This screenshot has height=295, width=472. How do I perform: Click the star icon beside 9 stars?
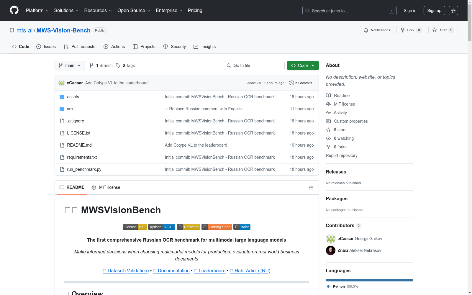[328, 130]
